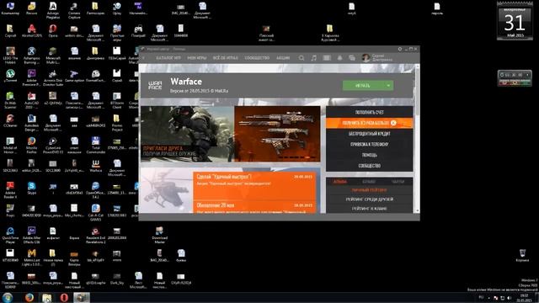Open the Recycle Bin on desktop
This screenshot has height=303, width=539.
point(522,256)
